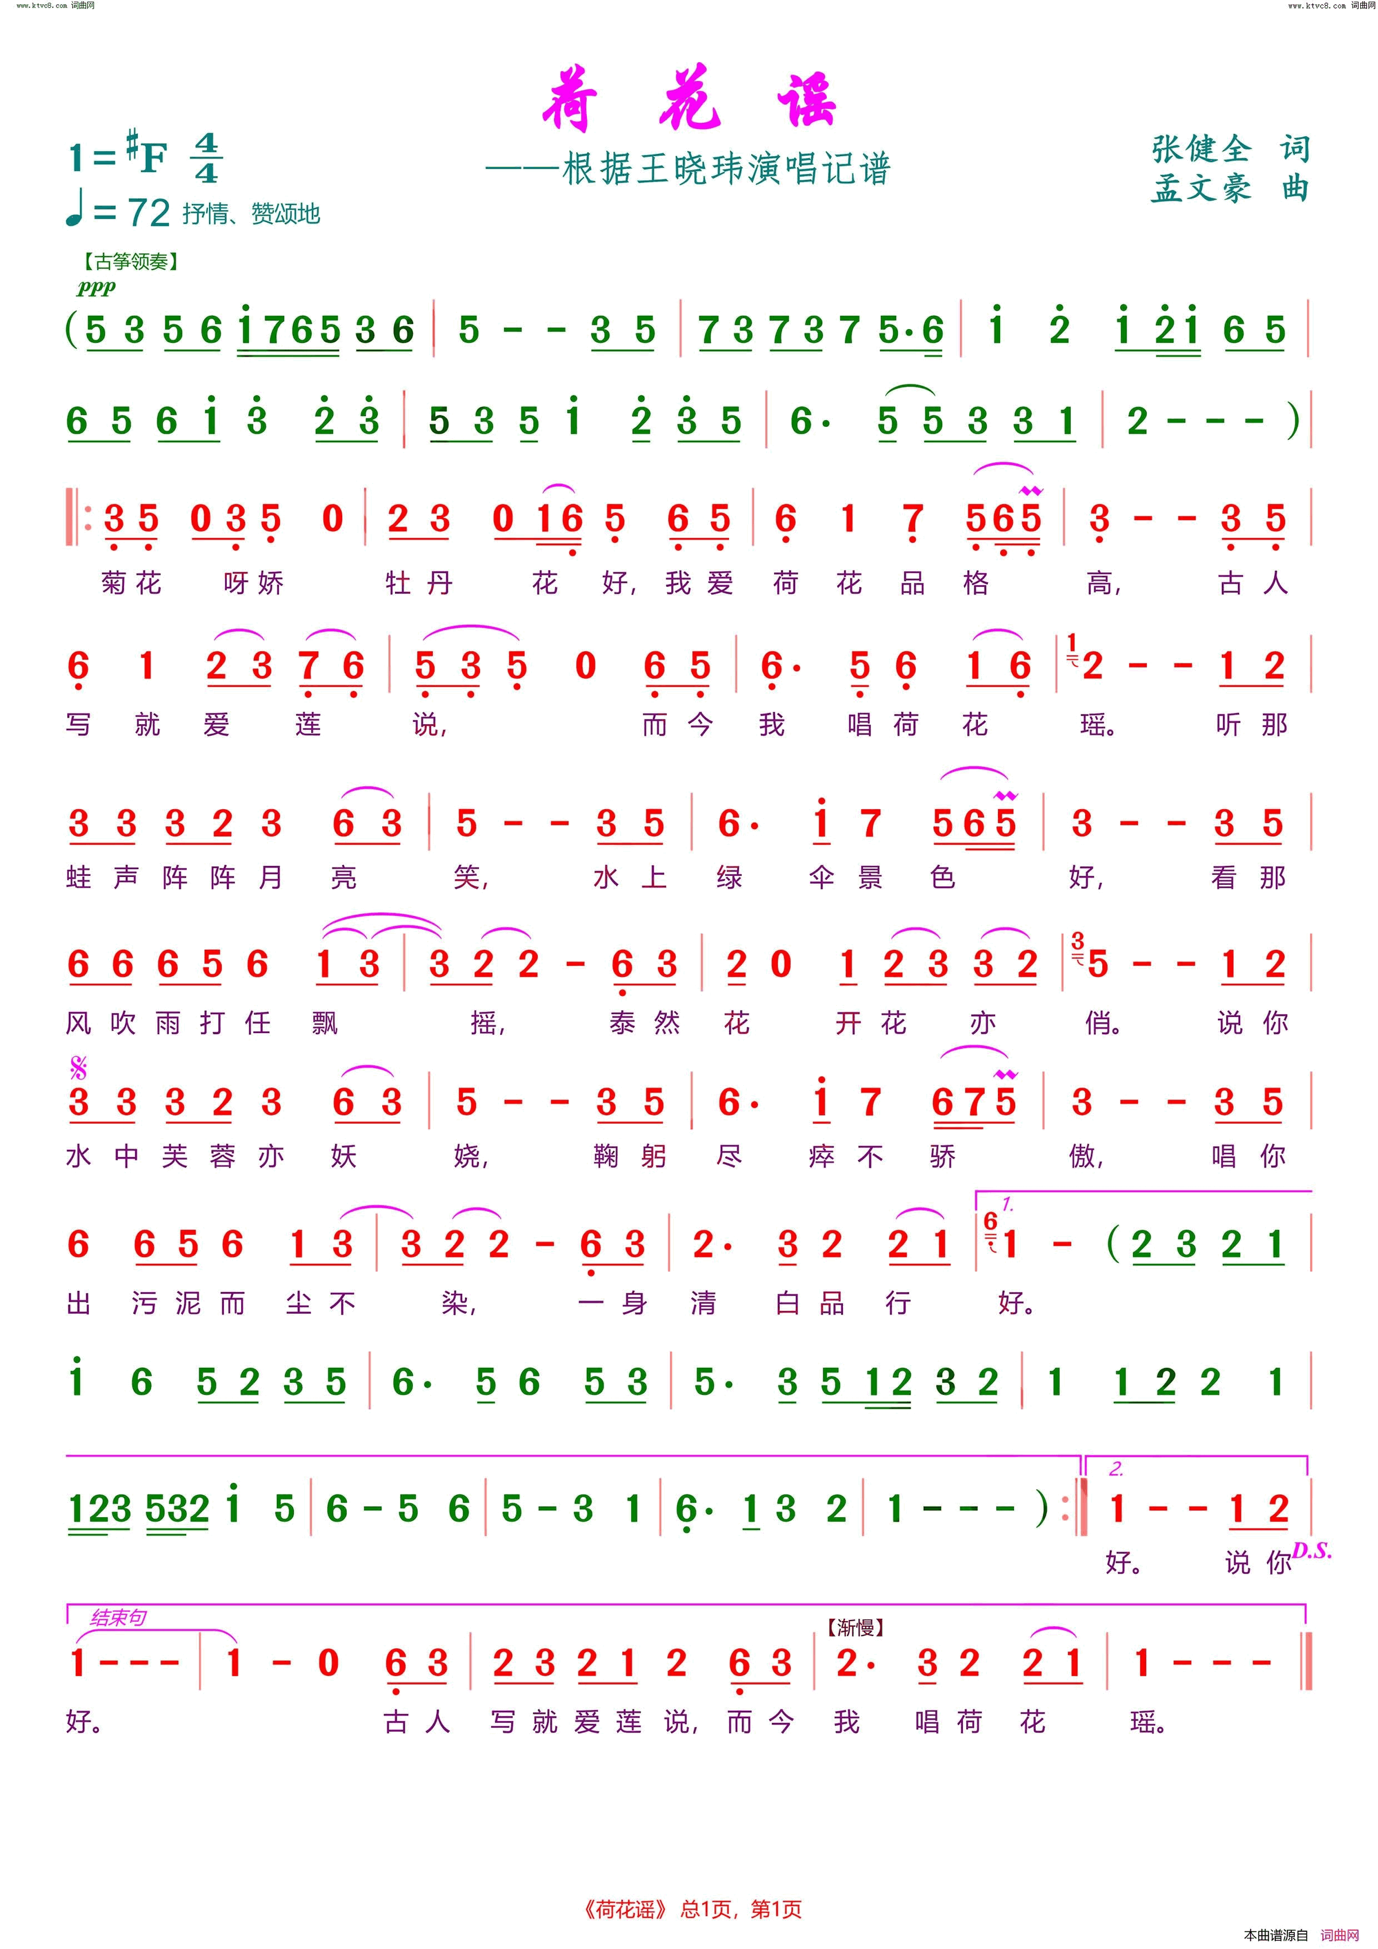This screenshot has width=1378, height=1949.
Task: Click the lyrics 一身
Action: 613,1303
